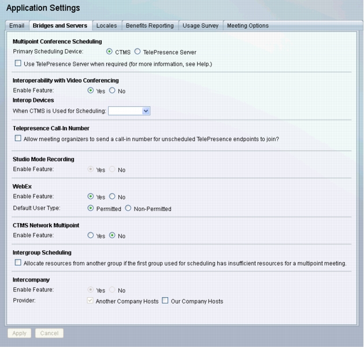Enable the WebEx feature with Yes
The image size is (364, 355).
click(91, 197)
